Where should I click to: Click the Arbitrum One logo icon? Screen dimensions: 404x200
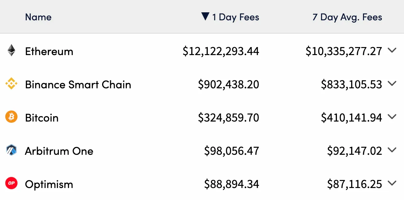pos(11,150)
